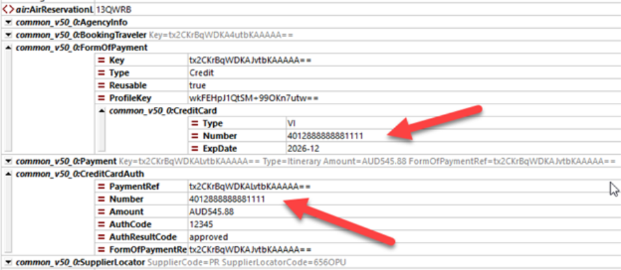This screenshot has width=621, height=270.
Task: Click the PaymentRef value tx2CKrBqWDKALvtbKAAAAA==
Action: (250, 186)
